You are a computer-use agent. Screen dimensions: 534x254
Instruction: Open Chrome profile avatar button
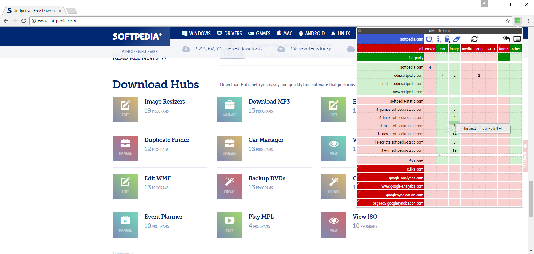484,3
